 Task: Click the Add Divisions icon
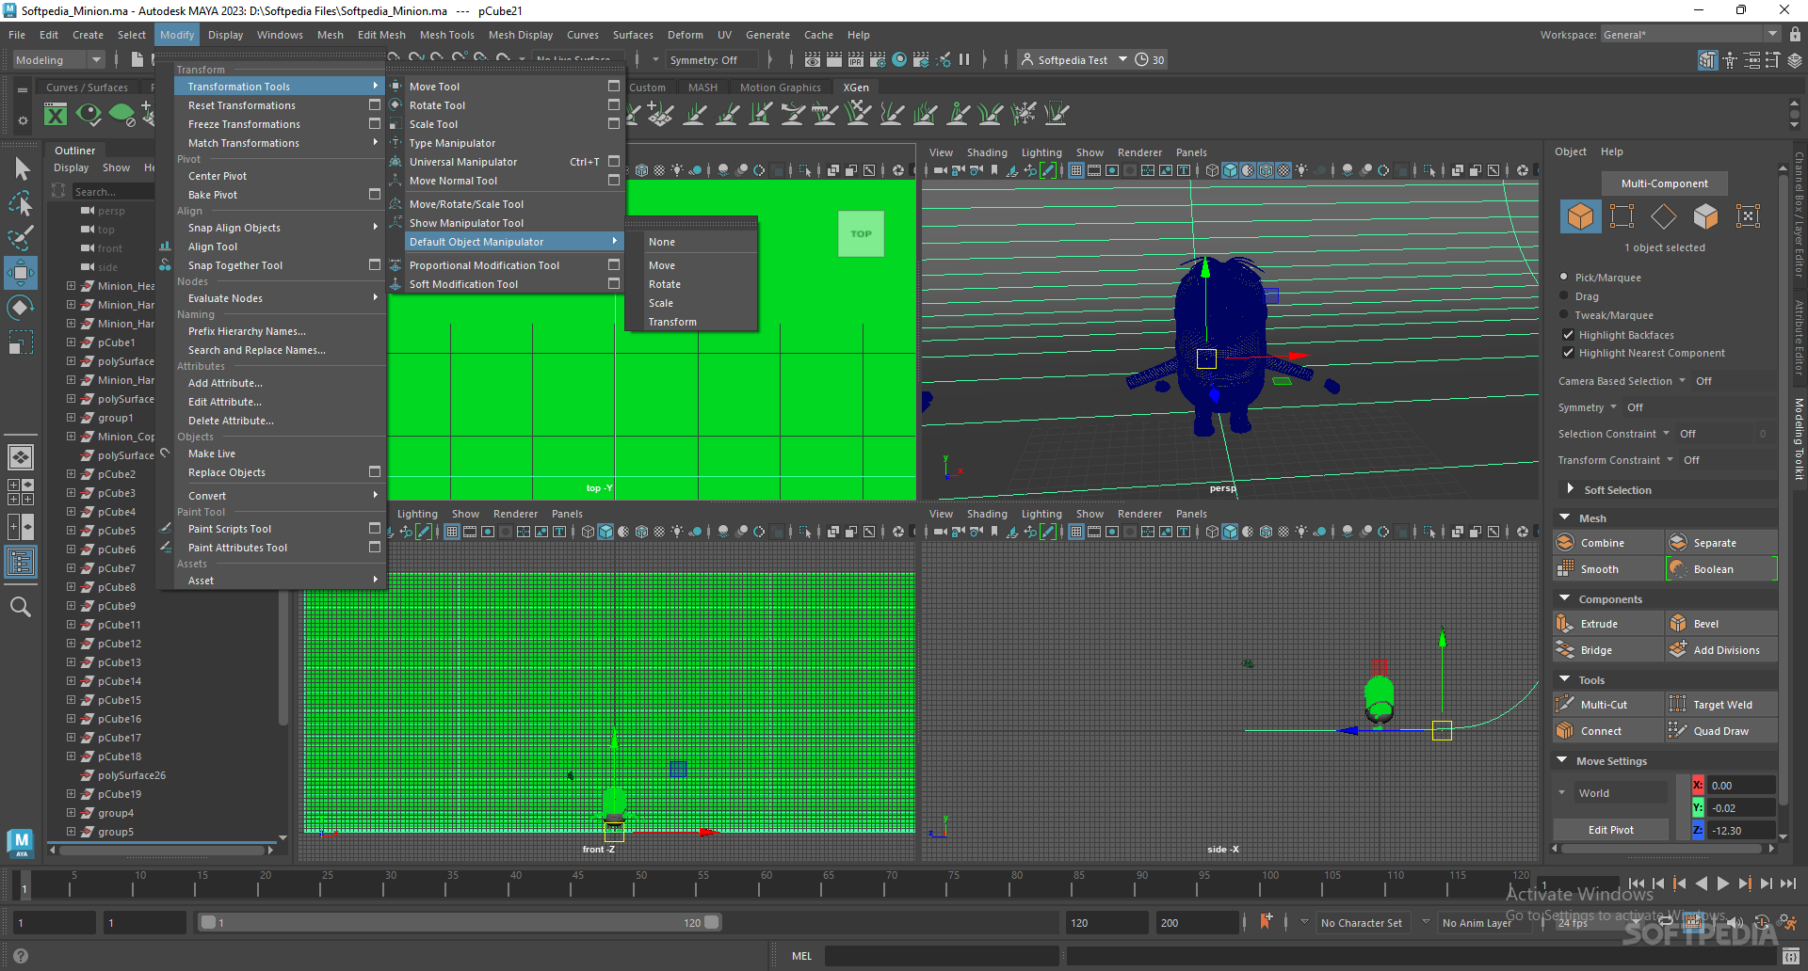coord(1678,650)
